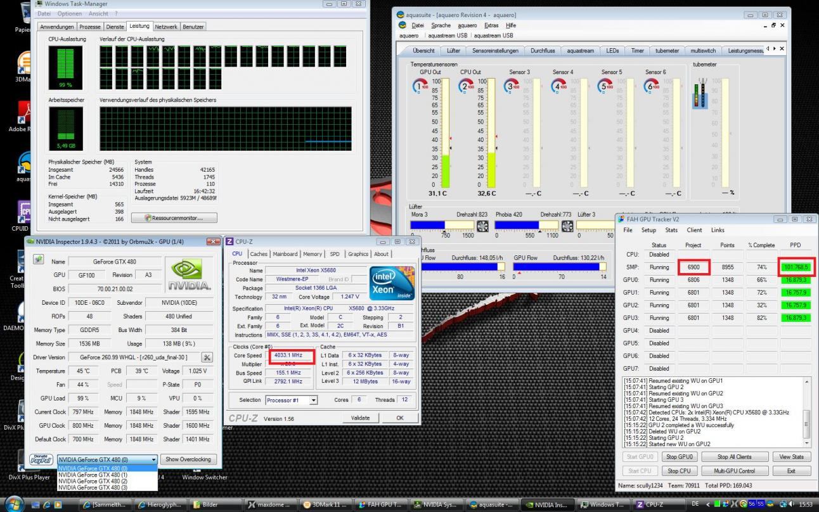Screen dimensions: 819x512
Task: Click the Ressourcenmonitor button
Action: pyautogui.click(x=174, y=217)
